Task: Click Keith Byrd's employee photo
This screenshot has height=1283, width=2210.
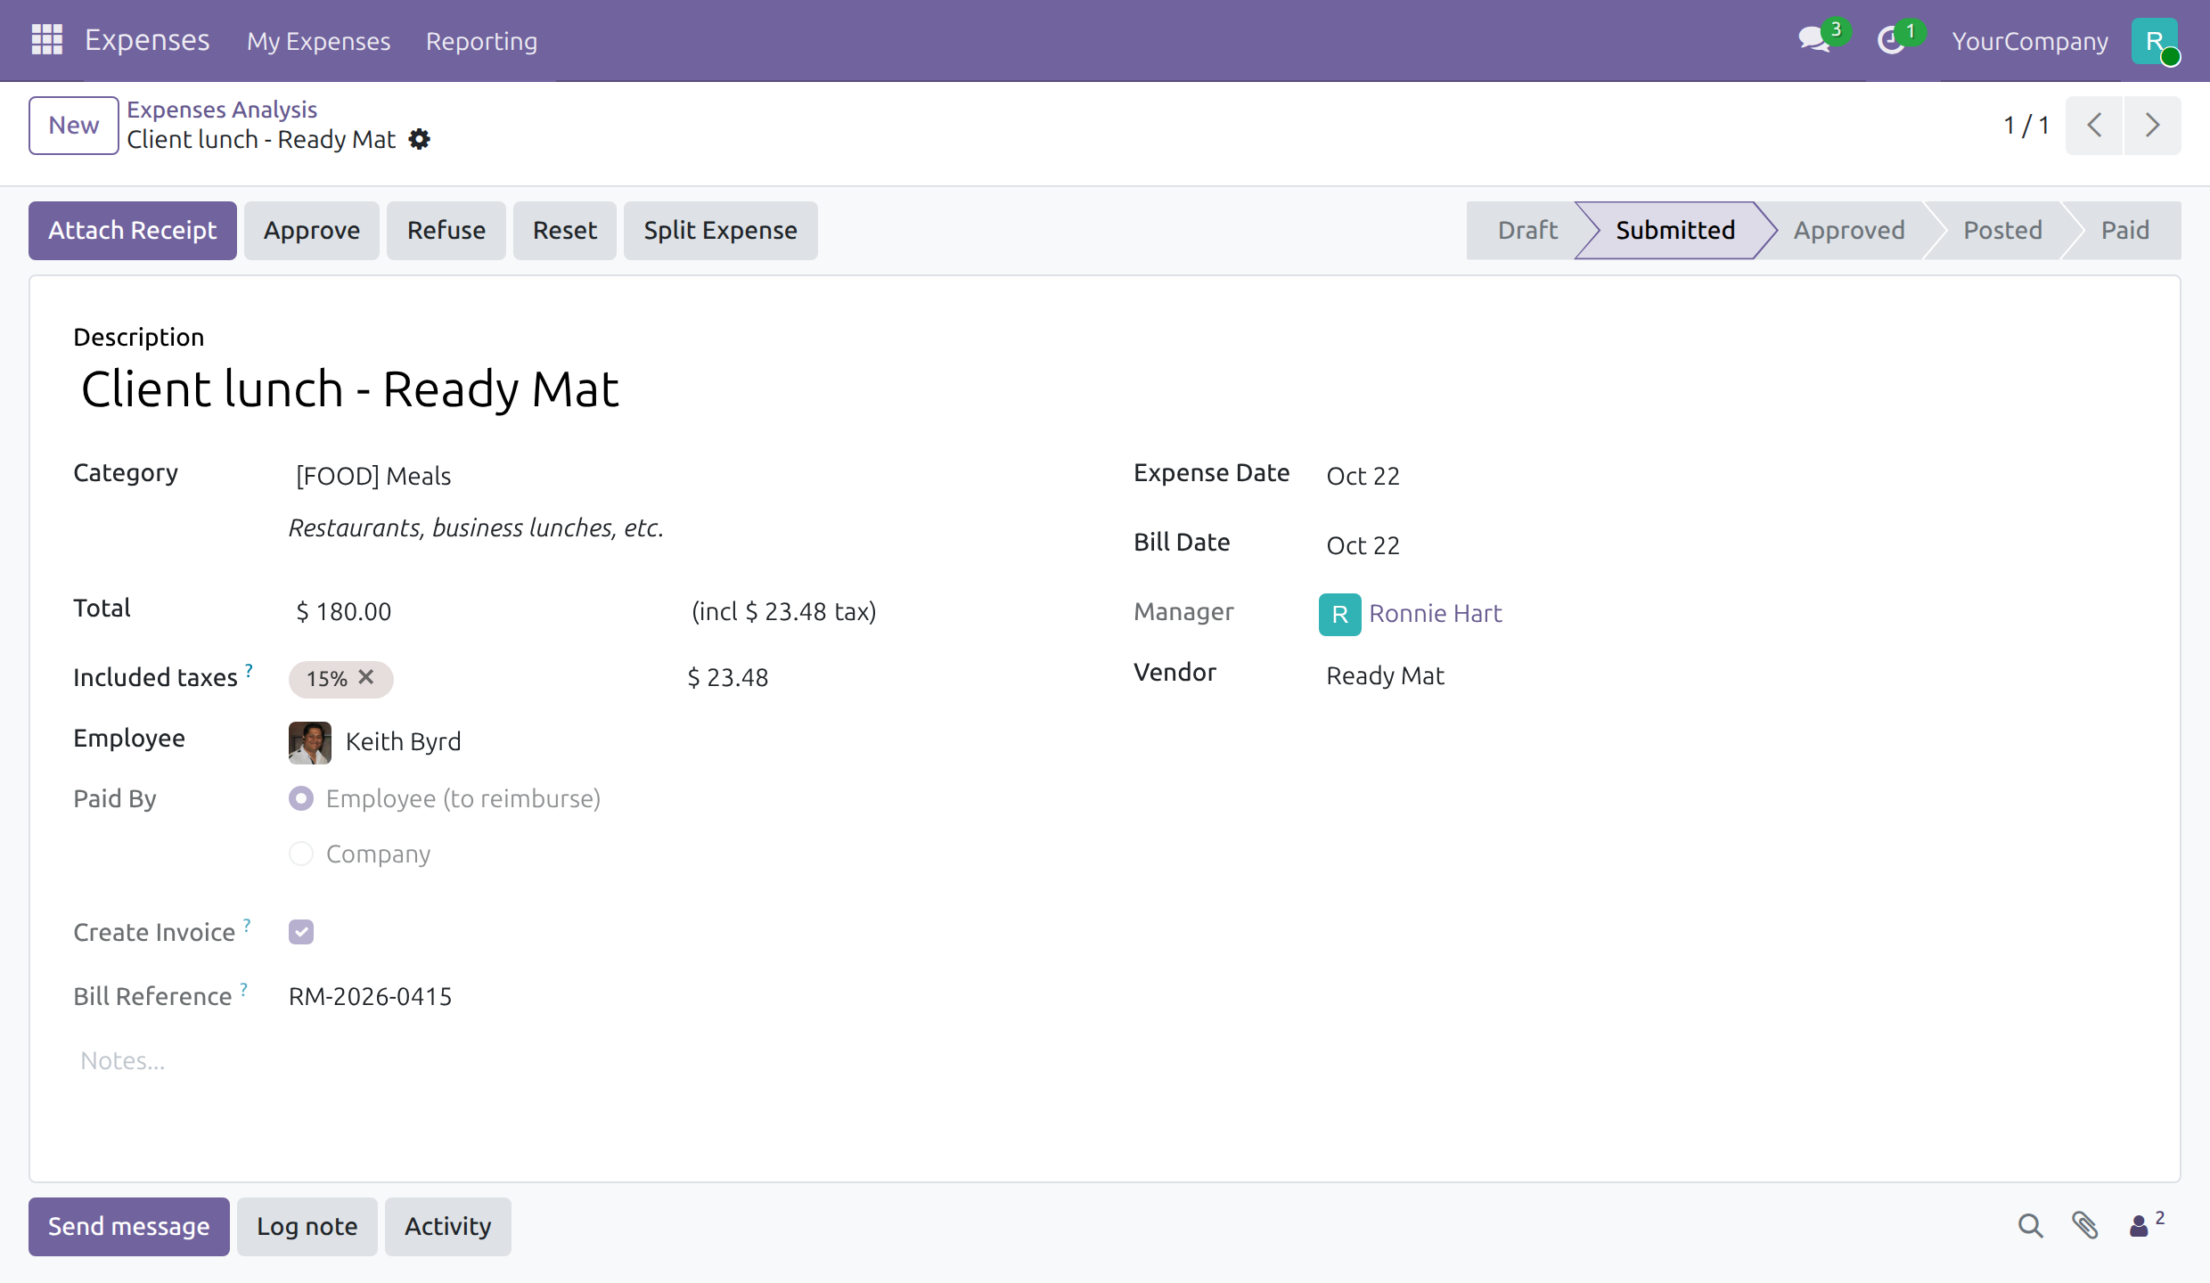Action: coord(310,742)
